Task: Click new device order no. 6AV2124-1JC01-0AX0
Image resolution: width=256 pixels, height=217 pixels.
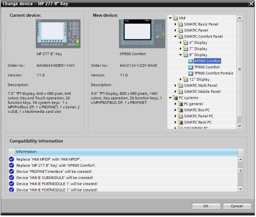Action: pos(139,66)
